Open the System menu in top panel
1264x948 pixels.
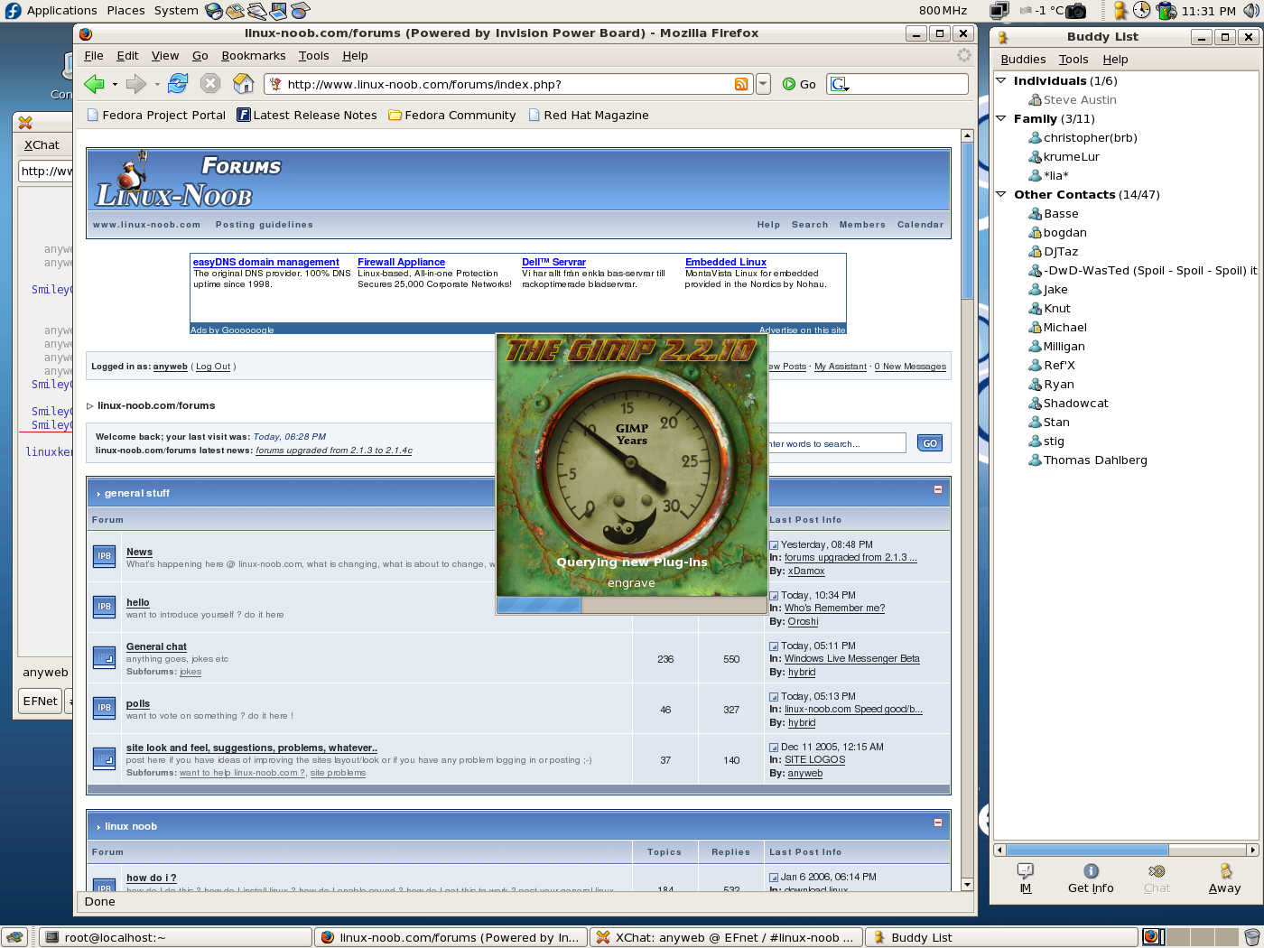click(x=176, y=11)
